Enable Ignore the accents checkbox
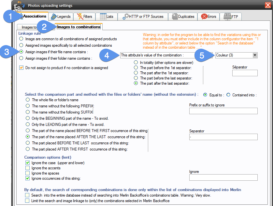The image size is (273, 206). click(27, 168)
